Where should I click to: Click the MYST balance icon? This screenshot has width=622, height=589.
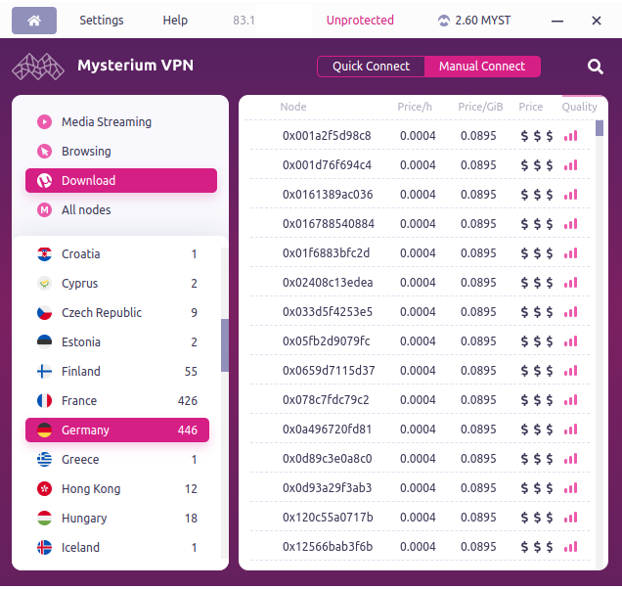pos(444,21)
